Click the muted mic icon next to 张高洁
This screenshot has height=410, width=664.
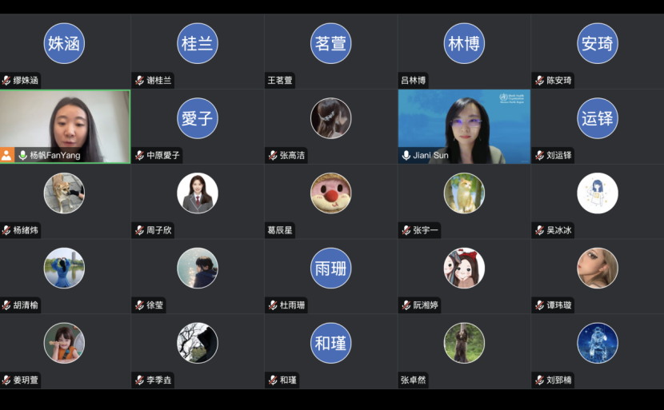273,155
